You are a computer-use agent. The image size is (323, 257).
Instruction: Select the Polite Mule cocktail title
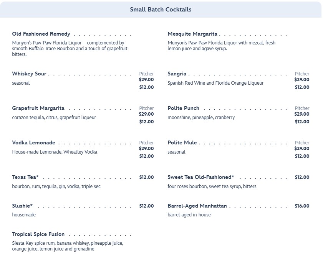(x=182, y=143)
